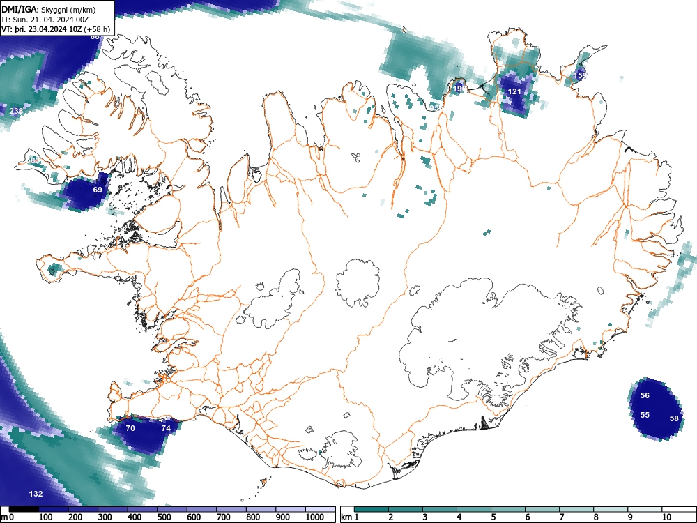Image resolution: width=697 pixels, height=523 pixels.
Task: Click legend label "1000" on meter scale
Action: (315, 517)
